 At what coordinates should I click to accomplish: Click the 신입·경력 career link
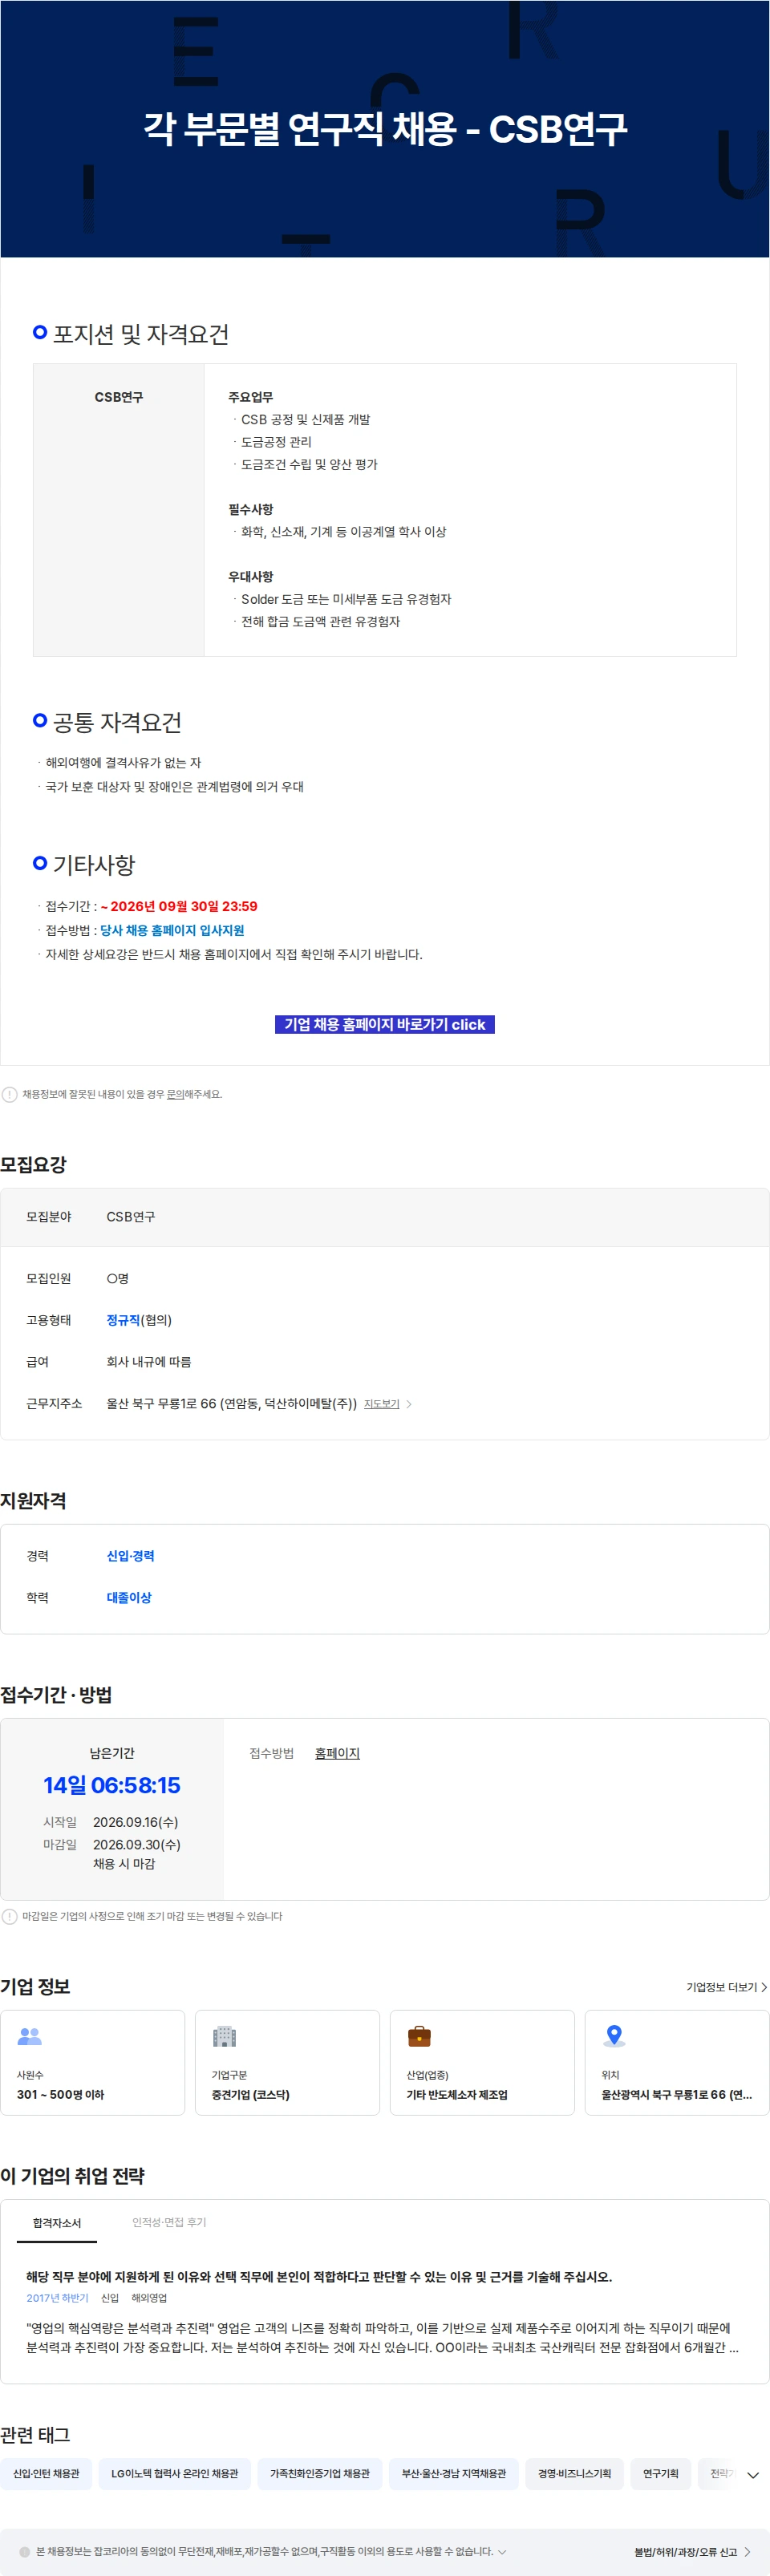(x=130, y=1556)
